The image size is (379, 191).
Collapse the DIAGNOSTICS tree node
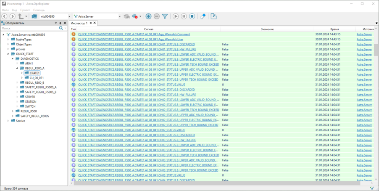13,59
